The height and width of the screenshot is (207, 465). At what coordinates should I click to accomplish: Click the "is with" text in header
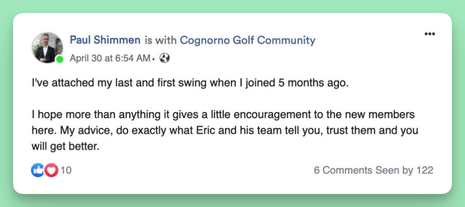tap(160, 40)
